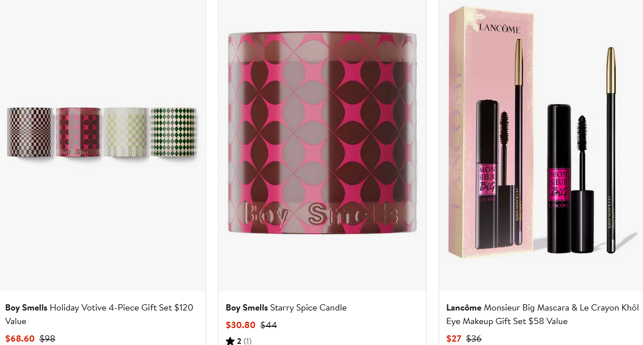Click the red patterned votive candle
Screen dimensions: 643x345
click(78, 132)
